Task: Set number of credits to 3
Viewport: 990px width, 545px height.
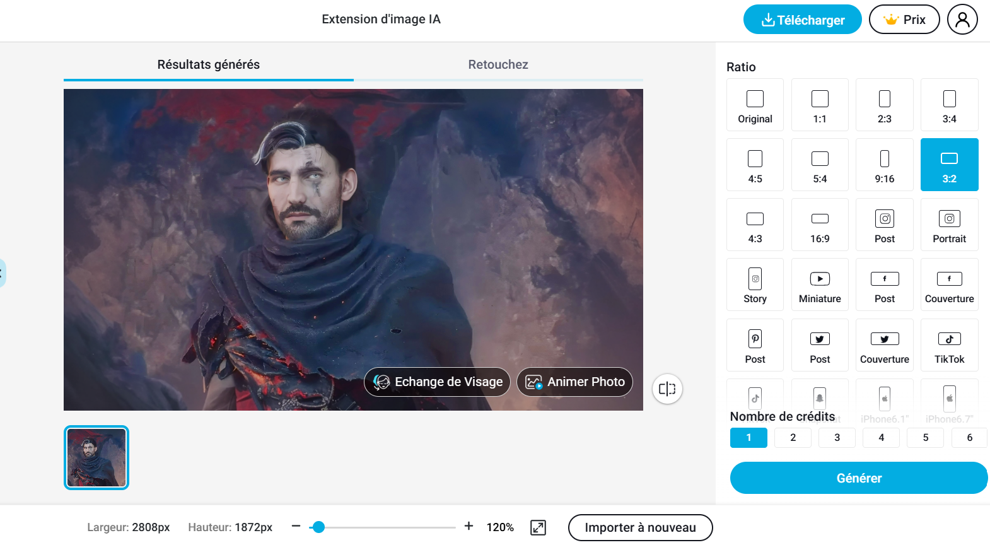Action: [837, 438]
